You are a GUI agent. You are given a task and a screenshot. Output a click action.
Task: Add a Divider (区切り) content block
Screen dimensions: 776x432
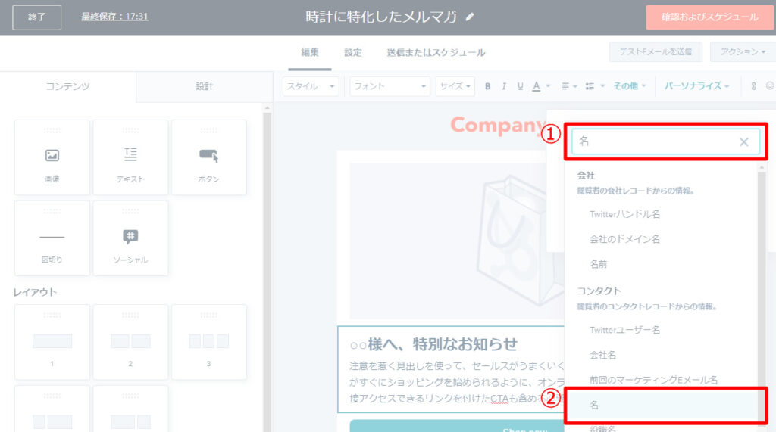coord(52,238)
